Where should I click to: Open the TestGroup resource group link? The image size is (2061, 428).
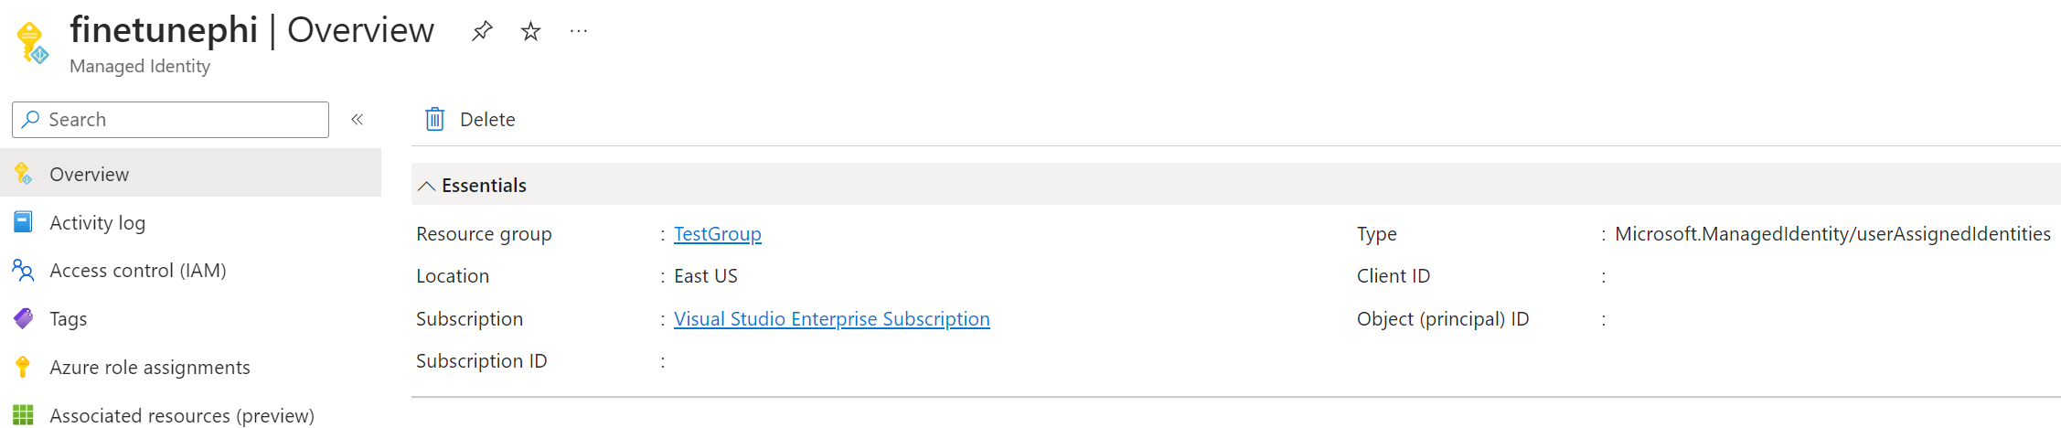(718, 234)
